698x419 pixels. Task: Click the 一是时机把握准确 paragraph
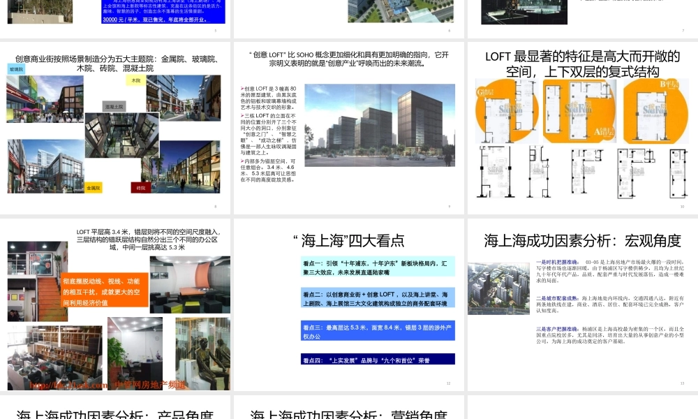tap(610, 271)
